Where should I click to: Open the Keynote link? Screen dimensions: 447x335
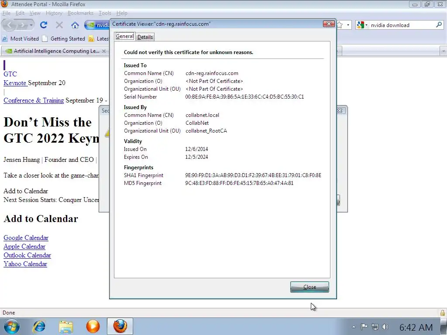[x=15, y=83]
